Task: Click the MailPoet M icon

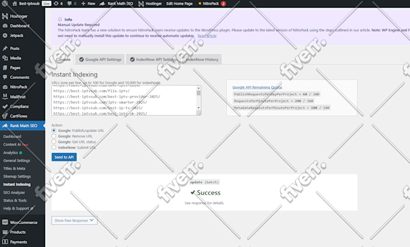Action: tap(5, 96)
